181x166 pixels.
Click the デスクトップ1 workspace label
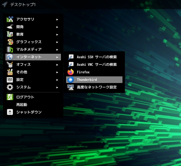coord(23,5)
